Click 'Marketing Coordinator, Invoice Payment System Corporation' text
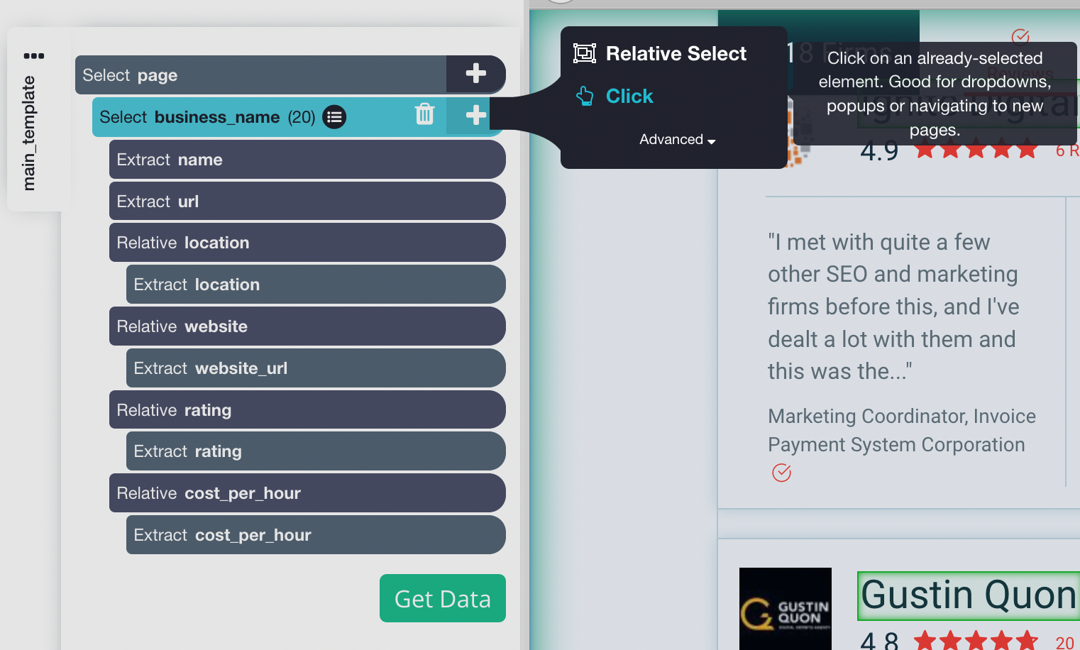Image resolution: width=1080 pixels, height=650 pixels. (902, 430)
